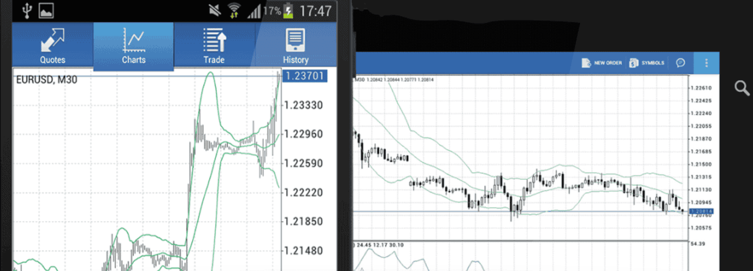Tap the muted sound status icon
The width and height of the screenshot is (753, 271).
[215, 10]
